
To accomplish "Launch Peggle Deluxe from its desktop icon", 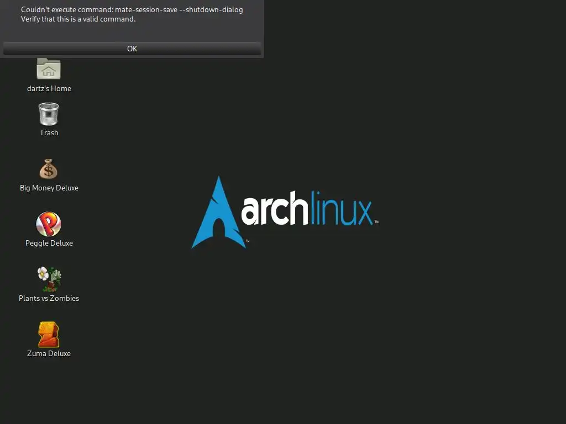I will (49, 224).
